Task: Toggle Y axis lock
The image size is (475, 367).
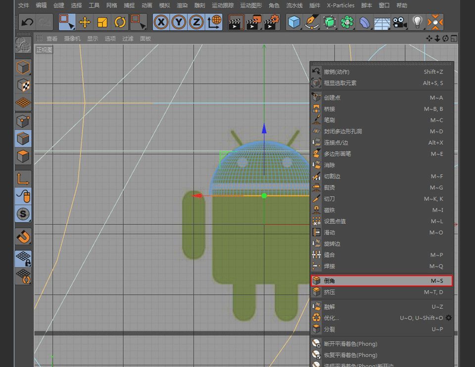Action: point(179,22)
